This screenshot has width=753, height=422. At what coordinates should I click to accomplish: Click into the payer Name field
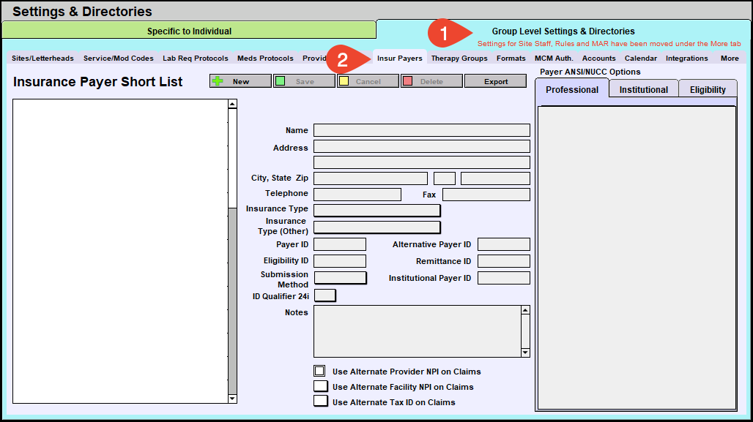pyautogui.click(x=421, y=130)
